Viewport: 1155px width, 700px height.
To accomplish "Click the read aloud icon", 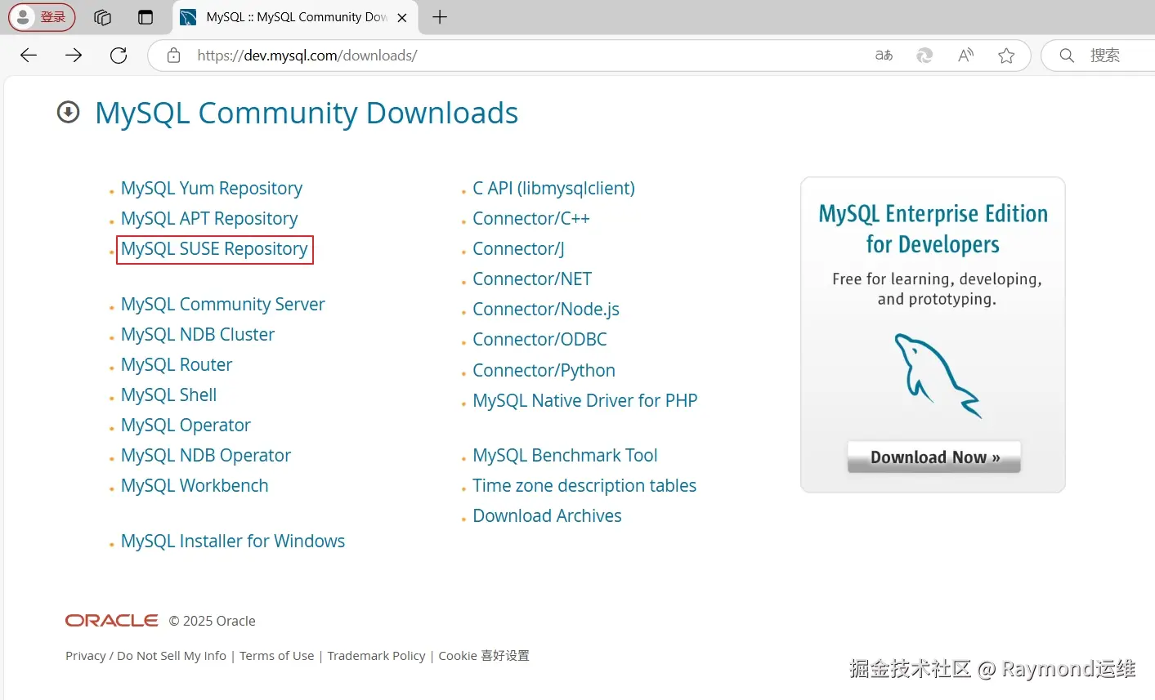I will click(965, 56).
